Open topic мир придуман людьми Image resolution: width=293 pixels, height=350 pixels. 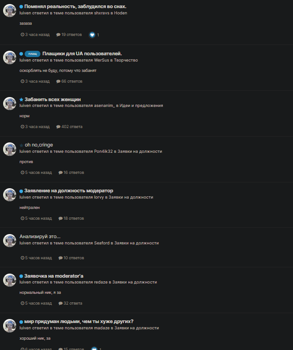point(79,321)
